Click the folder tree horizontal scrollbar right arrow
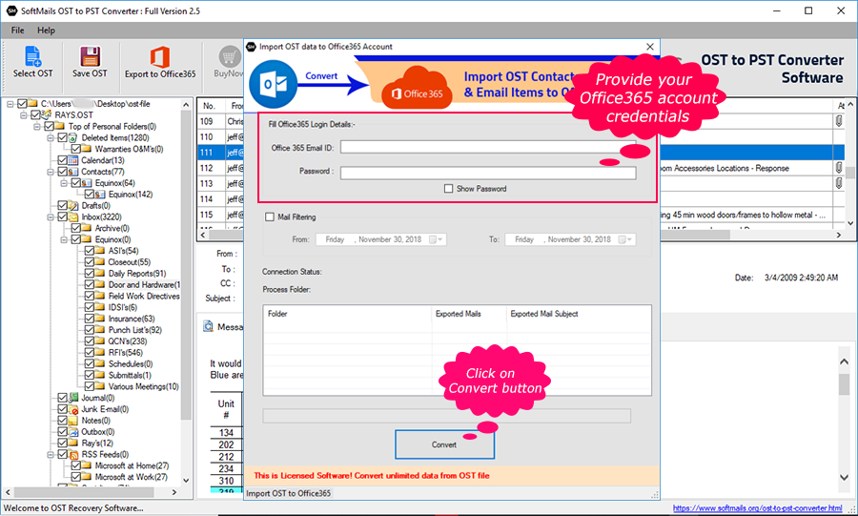Screen dimensions: 858x516 pyautogui.click(x=174, y=492)
